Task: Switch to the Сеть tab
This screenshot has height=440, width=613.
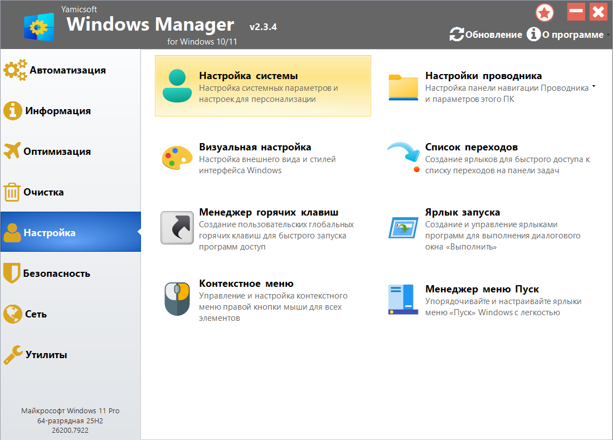Action: pyautogui.click(x=36, y=314)
